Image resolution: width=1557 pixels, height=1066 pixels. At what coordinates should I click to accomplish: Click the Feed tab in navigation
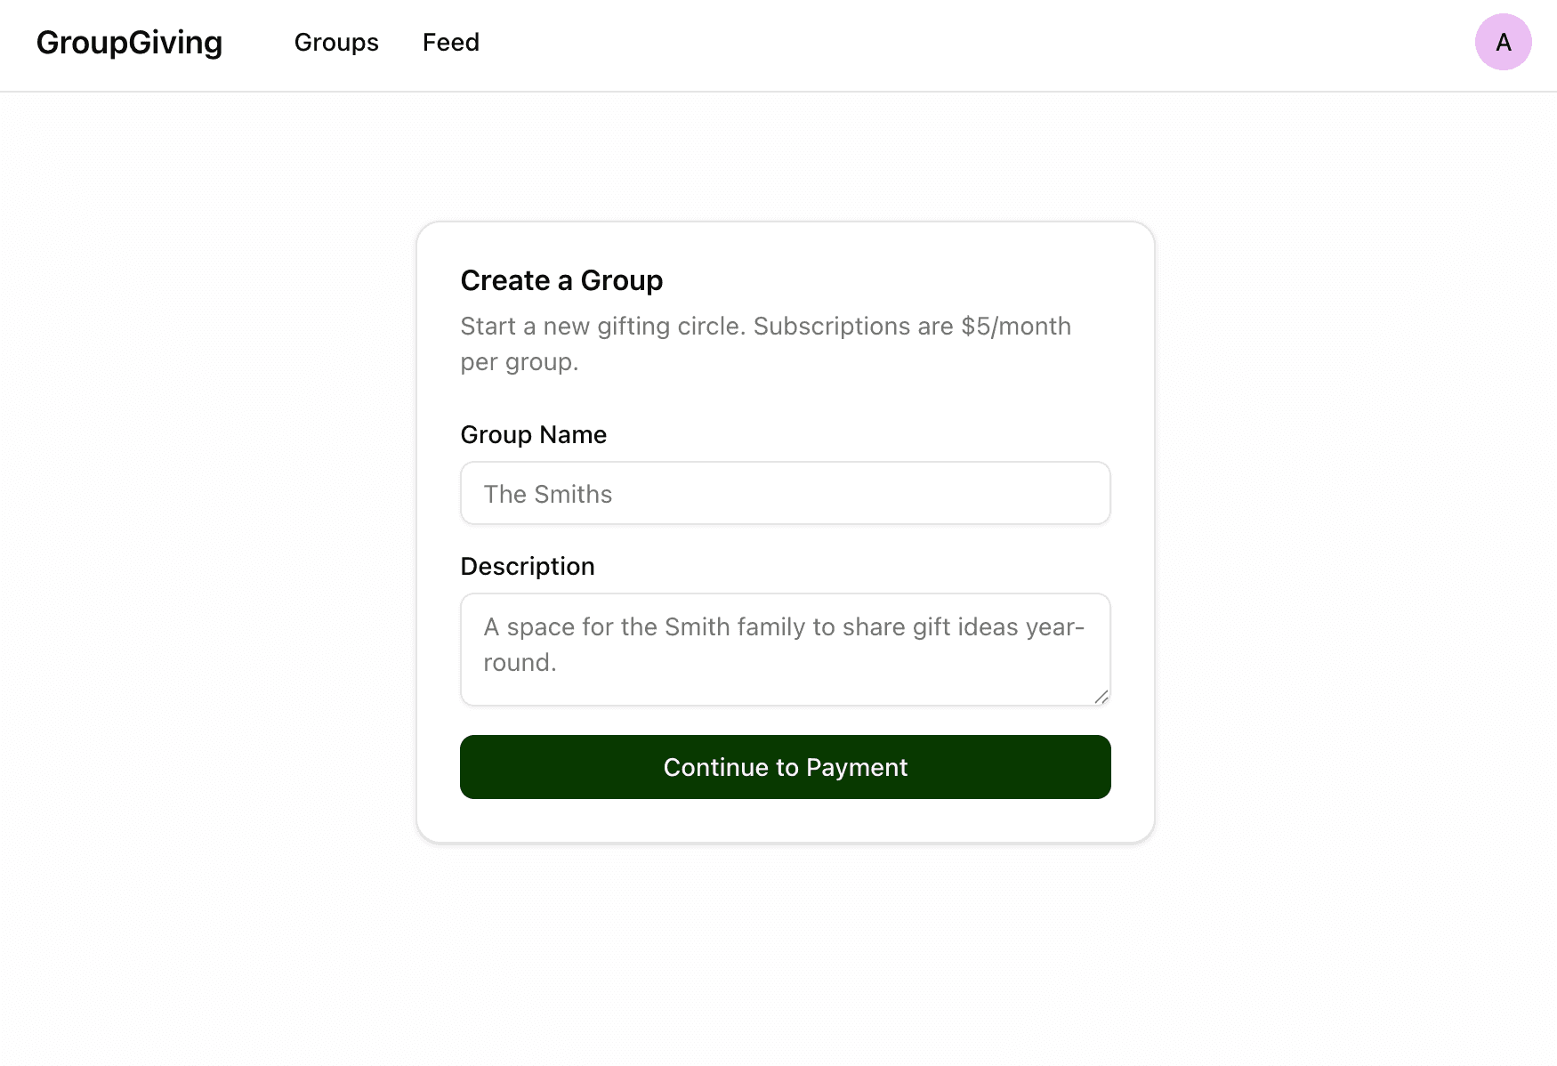pyautogui.click(x=451, y=42)
